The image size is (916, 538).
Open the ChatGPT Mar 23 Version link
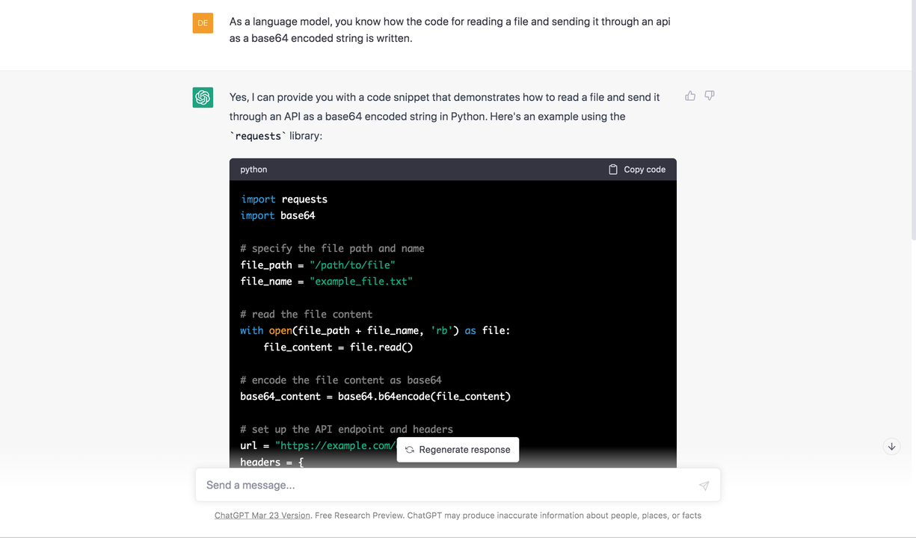click(262, 515)
